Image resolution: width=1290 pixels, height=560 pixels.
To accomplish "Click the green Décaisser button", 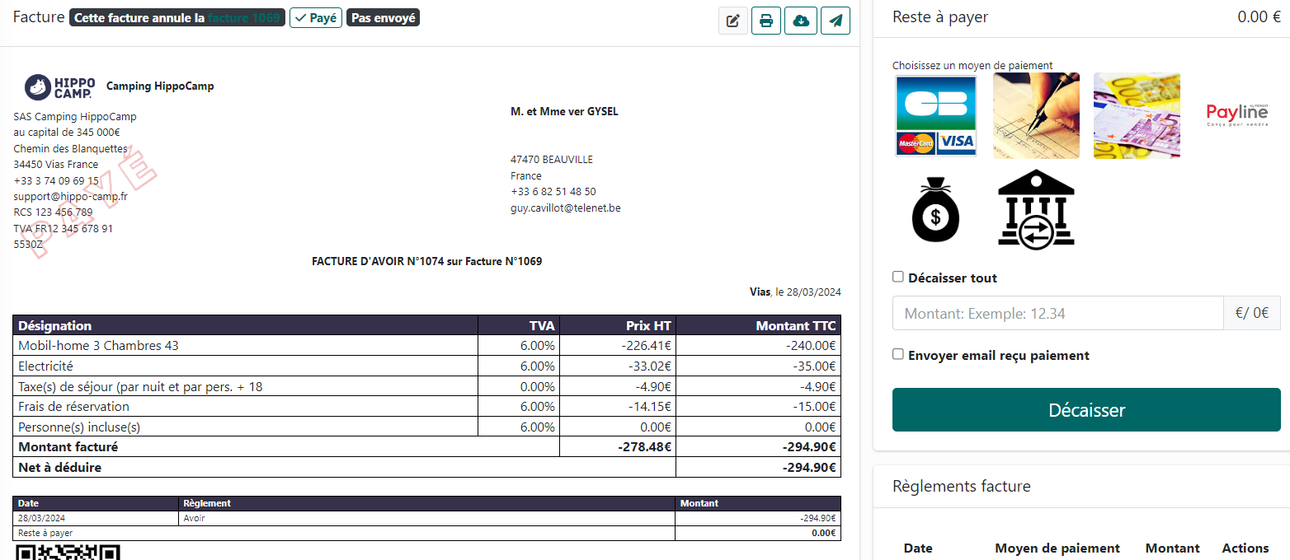I will pos(1085,410).
